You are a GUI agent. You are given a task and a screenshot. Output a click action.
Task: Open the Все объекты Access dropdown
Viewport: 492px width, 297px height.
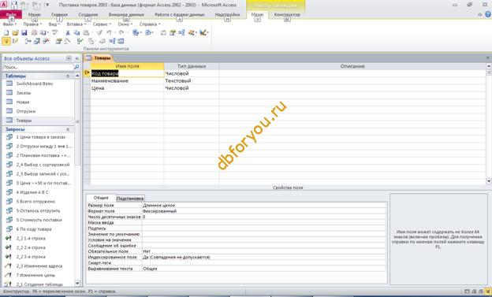(69, 58)
